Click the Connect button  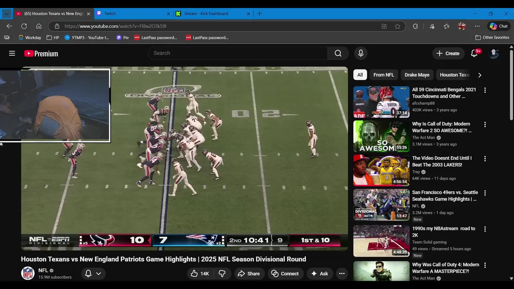(x=285, y=274)
